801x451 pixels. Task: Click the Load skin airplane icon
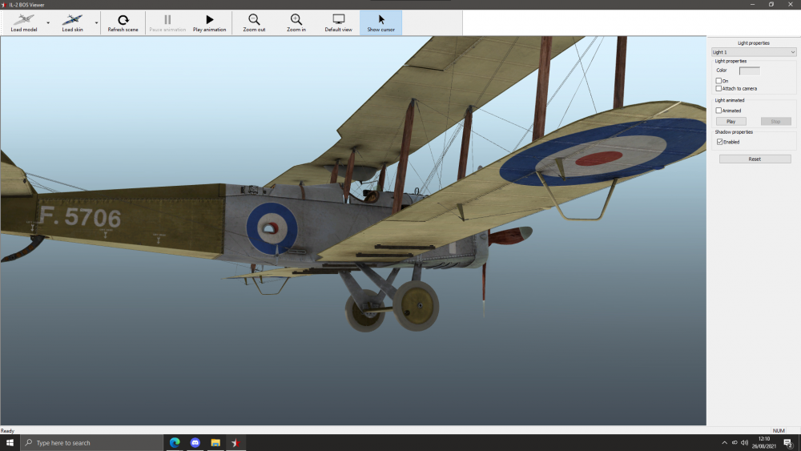[72, 19]
